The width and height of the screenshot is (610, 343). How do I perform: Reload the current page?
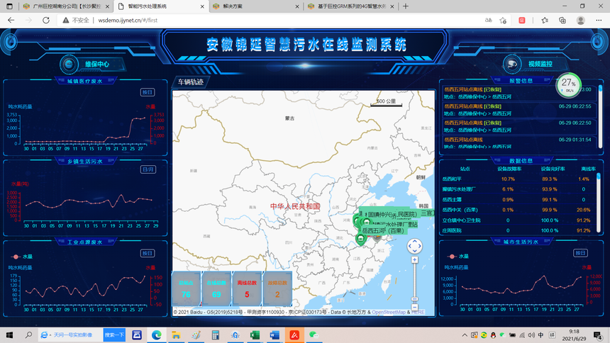[x=46, y=21]
